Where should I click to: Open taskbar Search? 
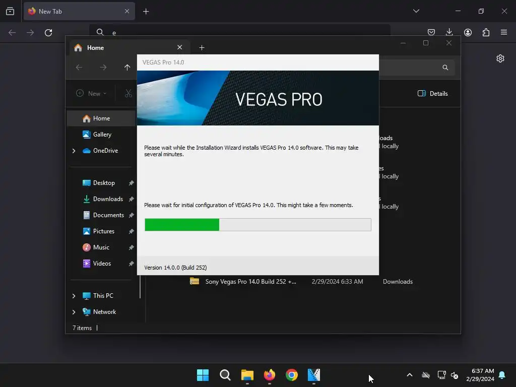(225, 375)
